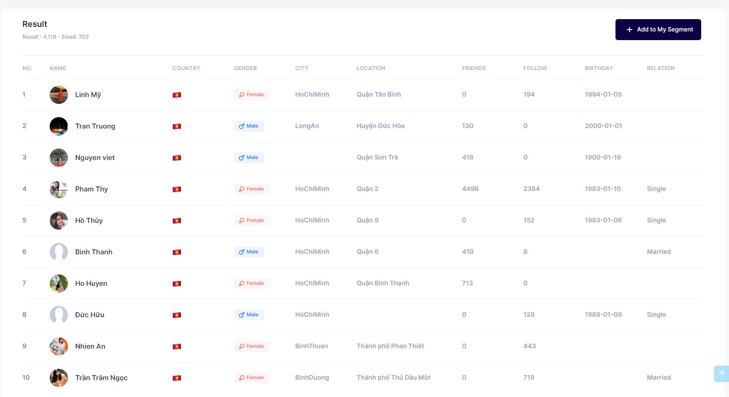Click the LOCATION column header
The height and width of the screenshot is (397, 729).
[x=371, y=68]
